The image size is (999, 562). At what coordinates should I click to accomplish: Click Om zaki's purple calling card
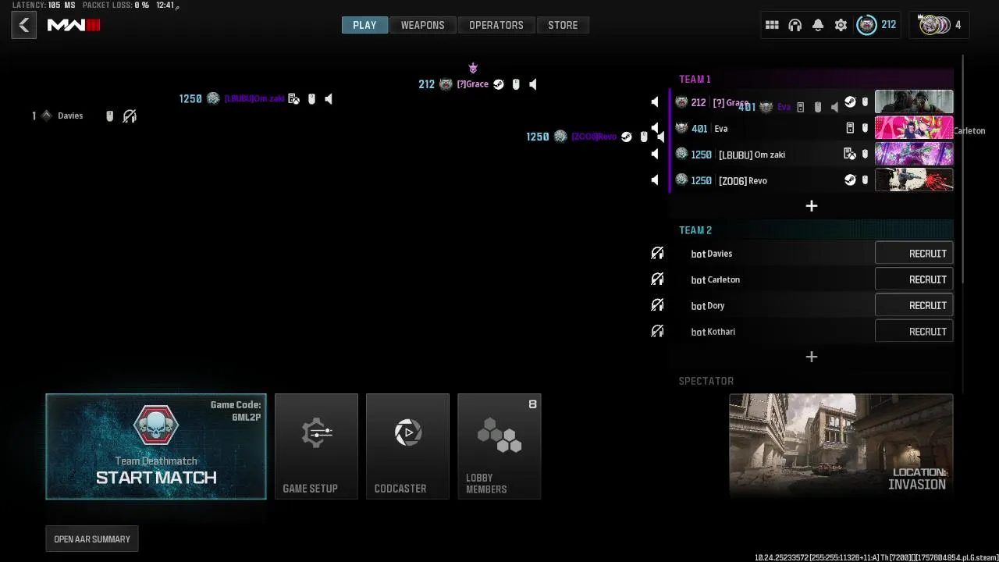pos(914,155)
